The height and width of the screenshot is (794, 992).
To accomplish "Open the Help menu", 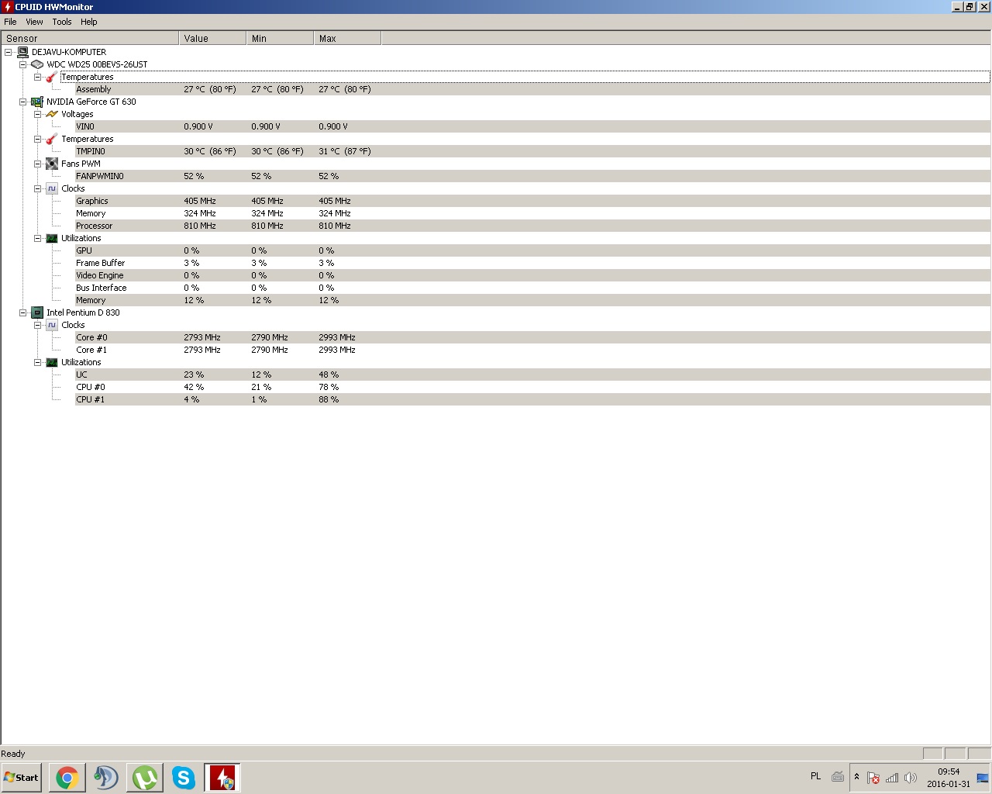I will 89,22.
